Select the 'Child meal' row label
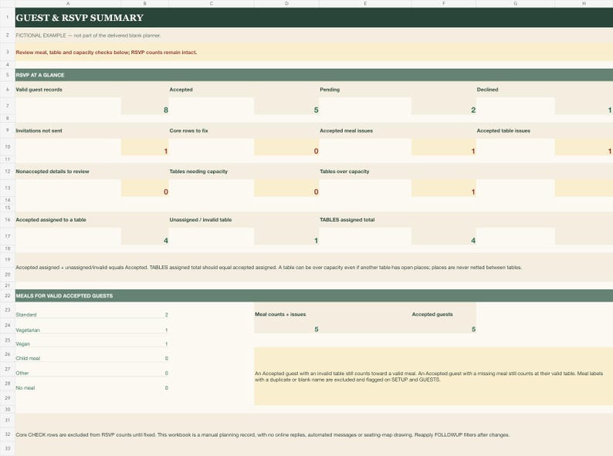The width and height of the screenshot is (613, 456). [x=28, y=358]
